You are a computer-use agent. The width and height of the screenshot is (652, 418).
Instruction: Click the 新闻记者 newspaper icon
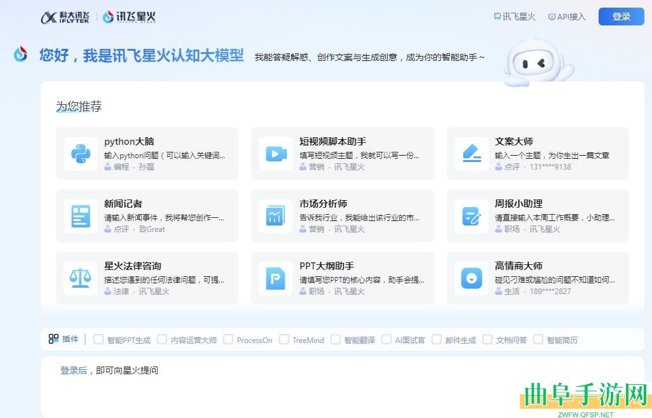coord(81,216)
